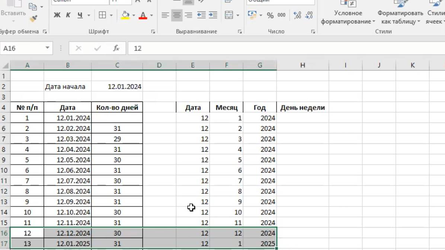Click the fx Insert Function icon
The image size is (445, 250).
click(x=116, y=48)
